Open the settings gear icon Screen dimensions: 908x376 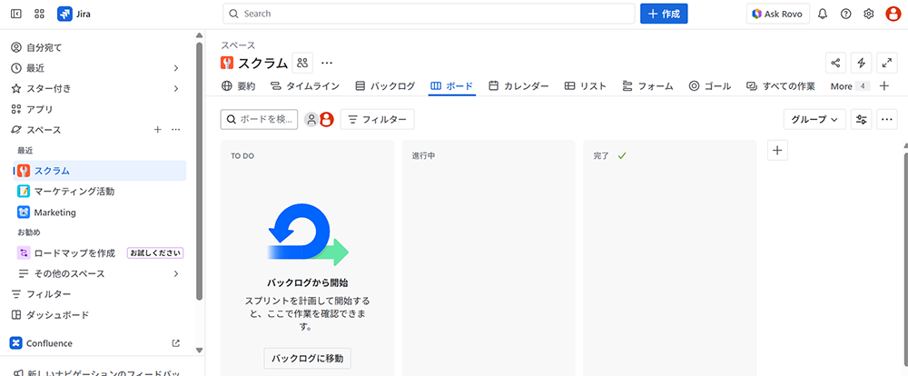click(869, 14)
